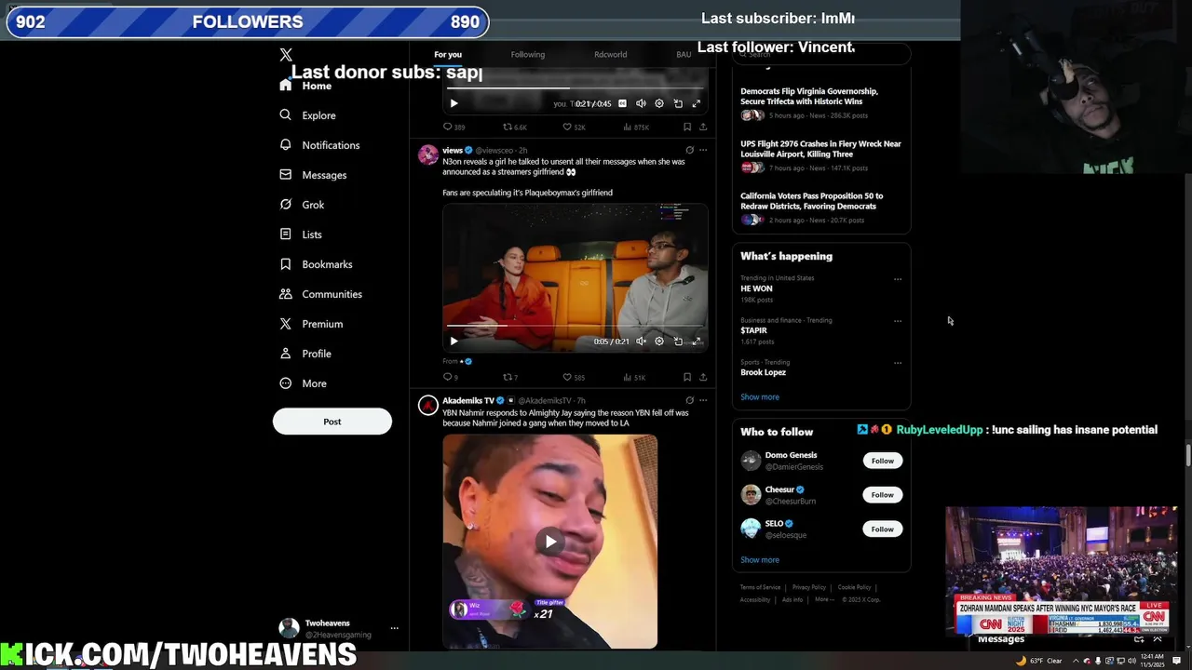Switch to For you tab
The image size is (1192, 670).
pos(448,54)
